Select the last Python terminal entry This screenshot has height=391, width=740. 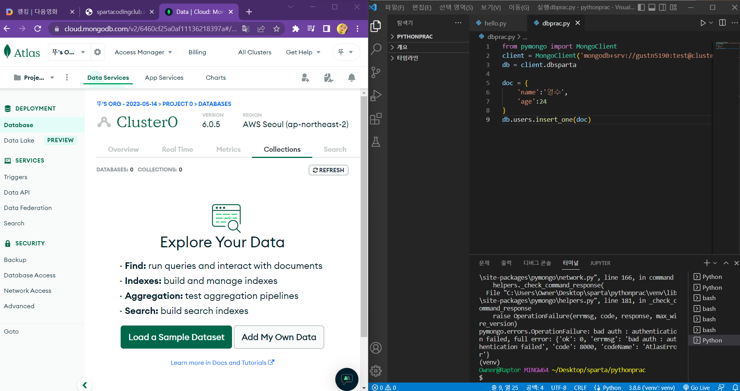pyautogui.click(x=711, y=341)
